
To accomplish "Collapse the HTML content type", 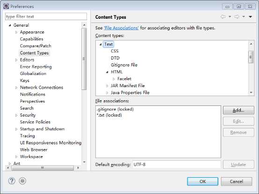I will coord(107,72).
